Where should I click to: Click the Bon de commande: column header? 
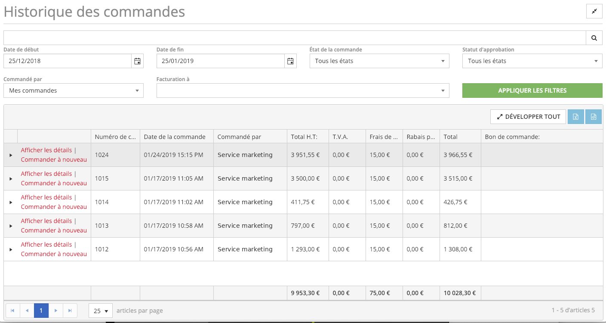tap(542, 137)
